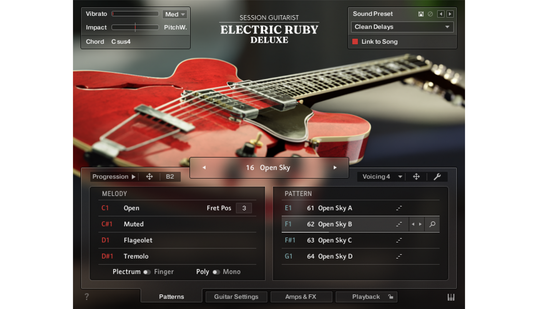
Task: Open the help question mark
Action: click(87, 297)
